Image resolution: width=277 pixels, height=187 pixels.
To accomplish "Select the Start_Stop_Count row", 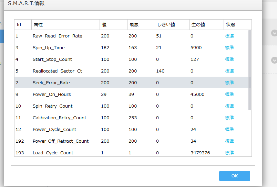I will (52, 59).
